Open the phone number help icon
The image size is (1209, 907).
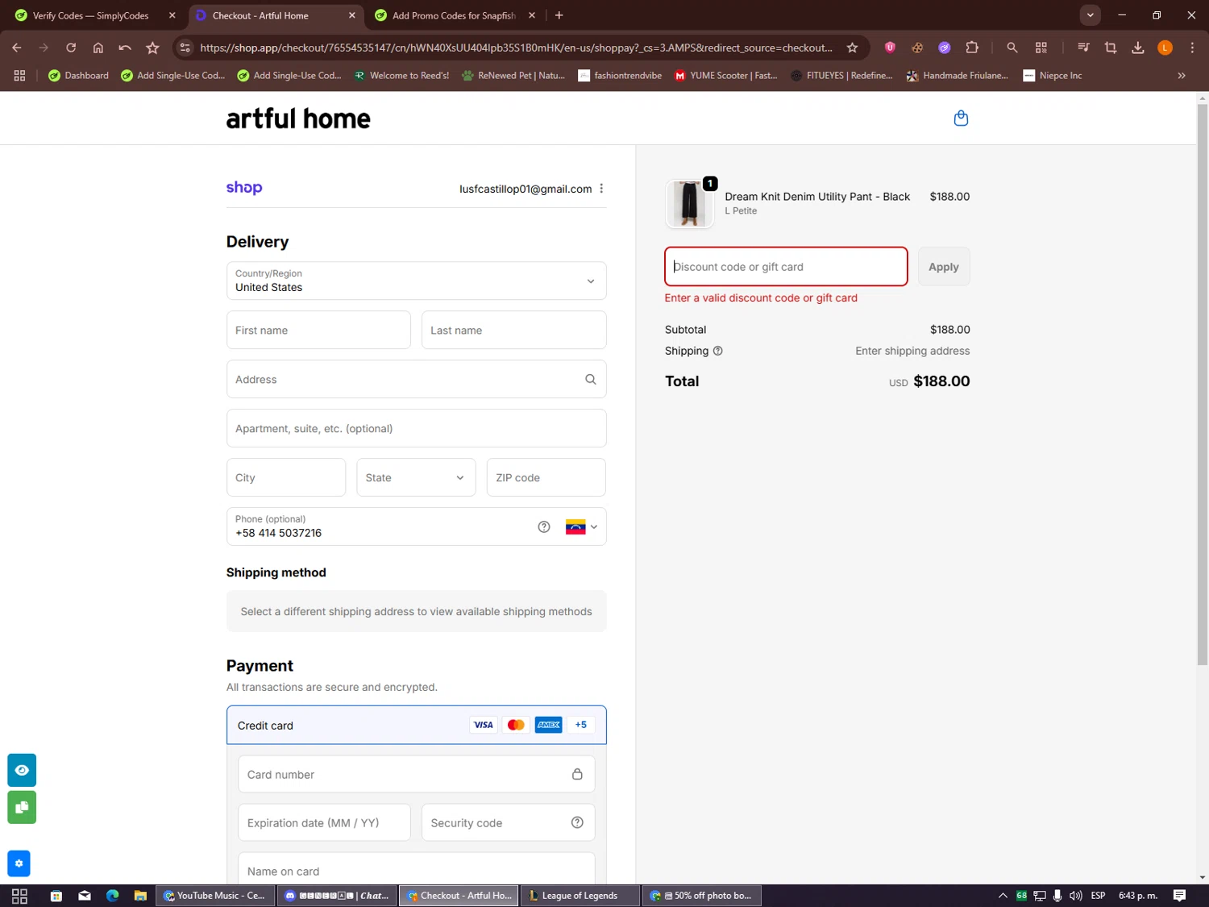[544, 526]
